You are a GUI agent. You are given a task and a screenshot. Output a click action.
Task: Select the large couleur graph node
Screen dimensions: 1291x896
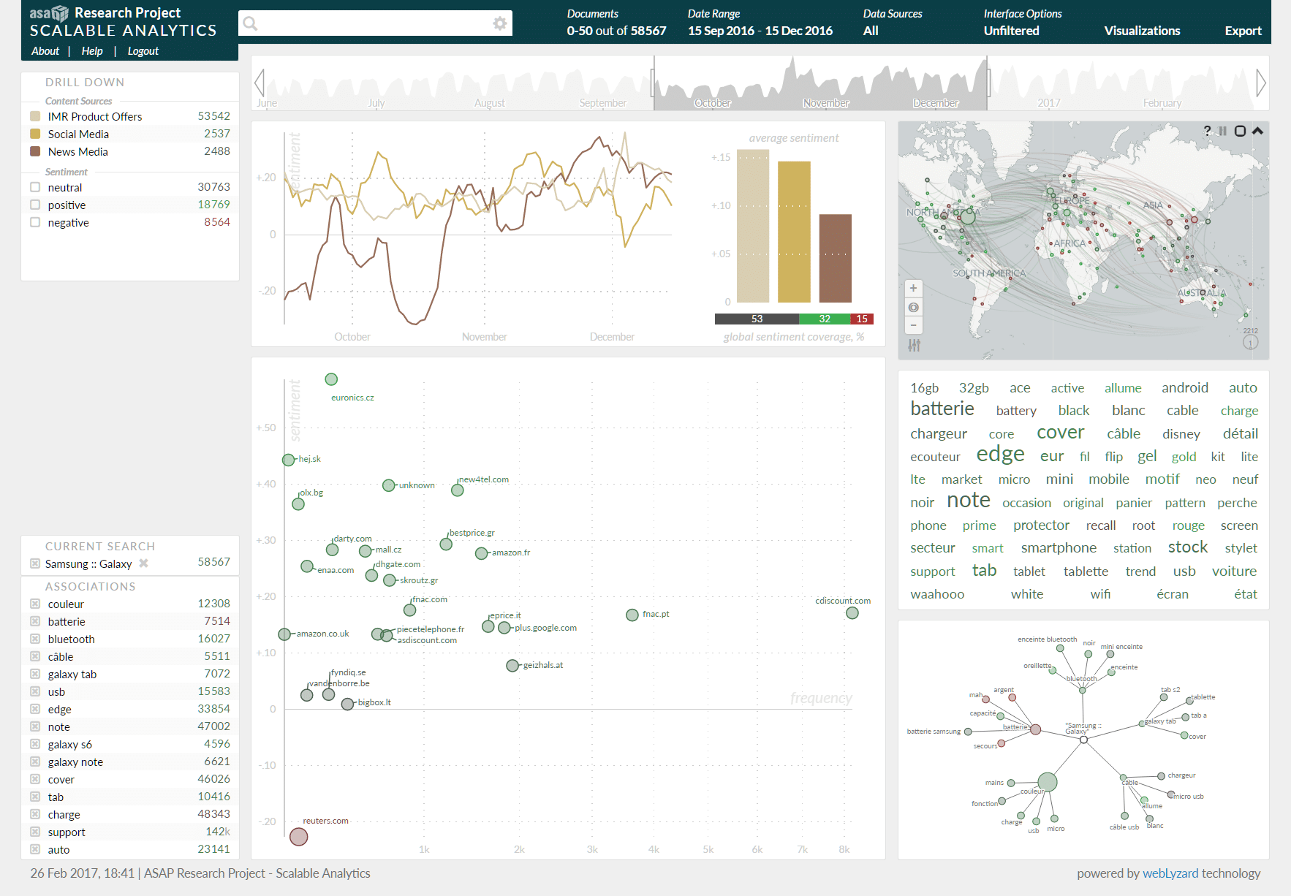(1048, 782)
